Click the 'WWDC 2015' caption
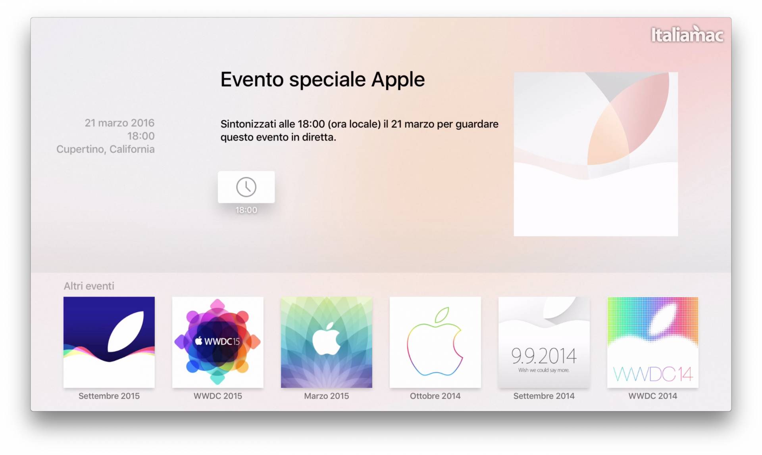The height and width of the screenshot is (455, 762). [x=218, y=396]
